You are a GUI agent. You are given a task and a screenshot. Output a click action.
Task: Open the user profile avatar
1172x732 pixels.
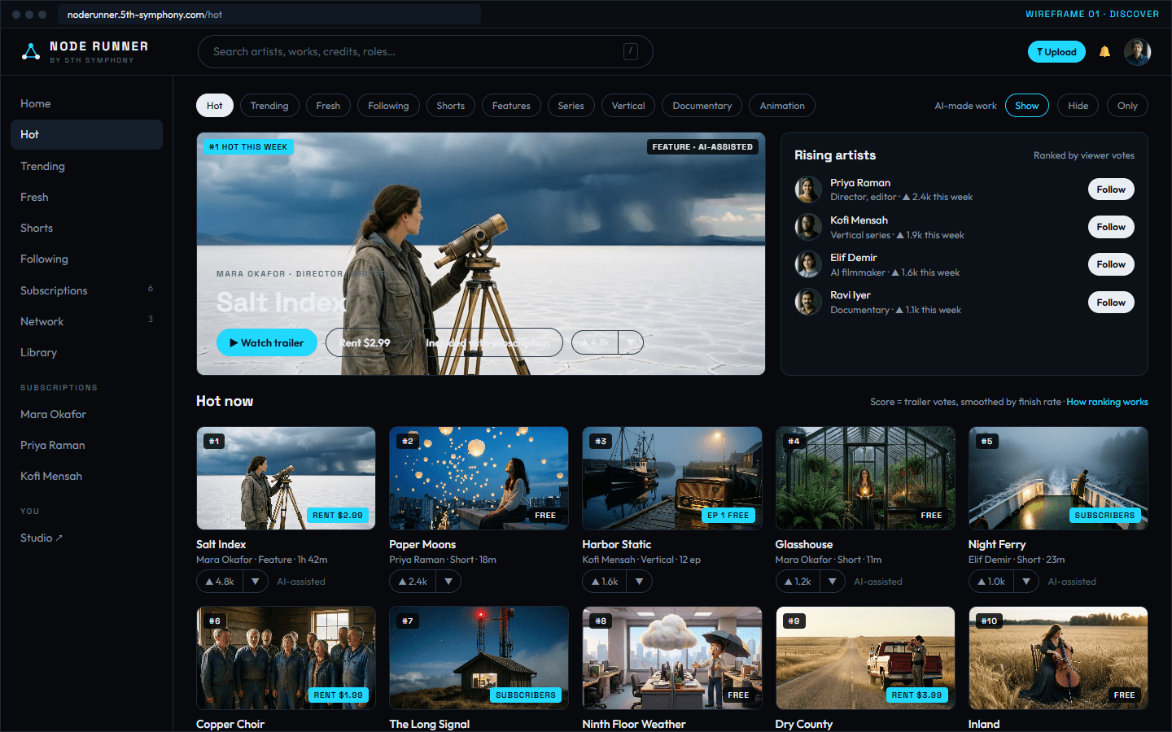(x=1137, y=52)
